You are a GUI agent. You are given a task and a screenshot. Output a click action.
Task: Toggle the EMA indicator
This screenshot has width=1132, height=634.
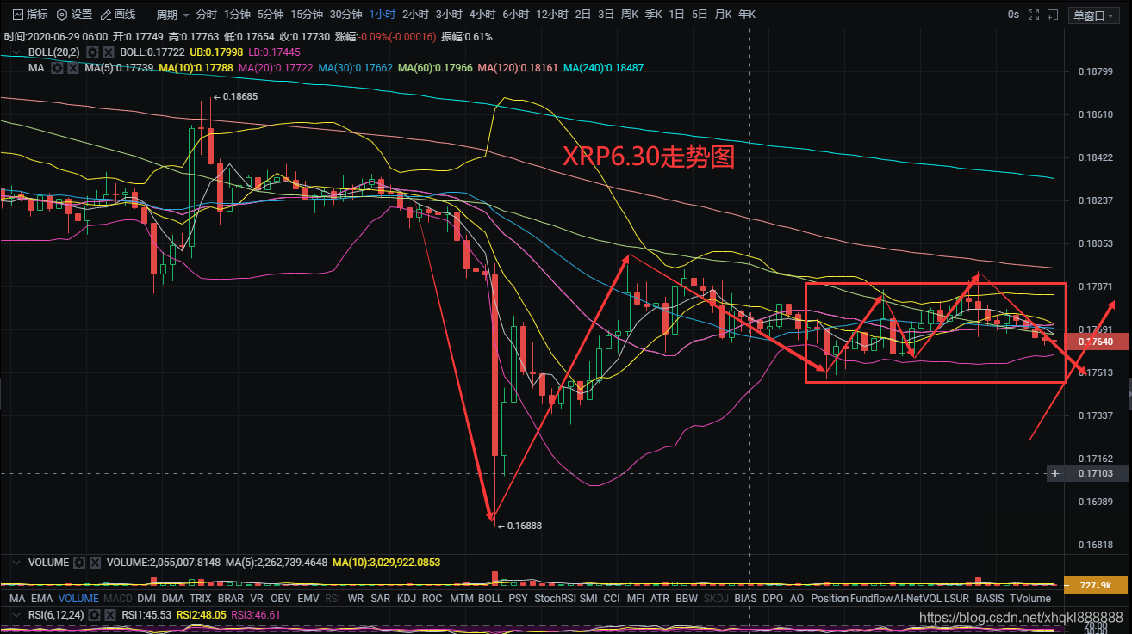(41, 598)
